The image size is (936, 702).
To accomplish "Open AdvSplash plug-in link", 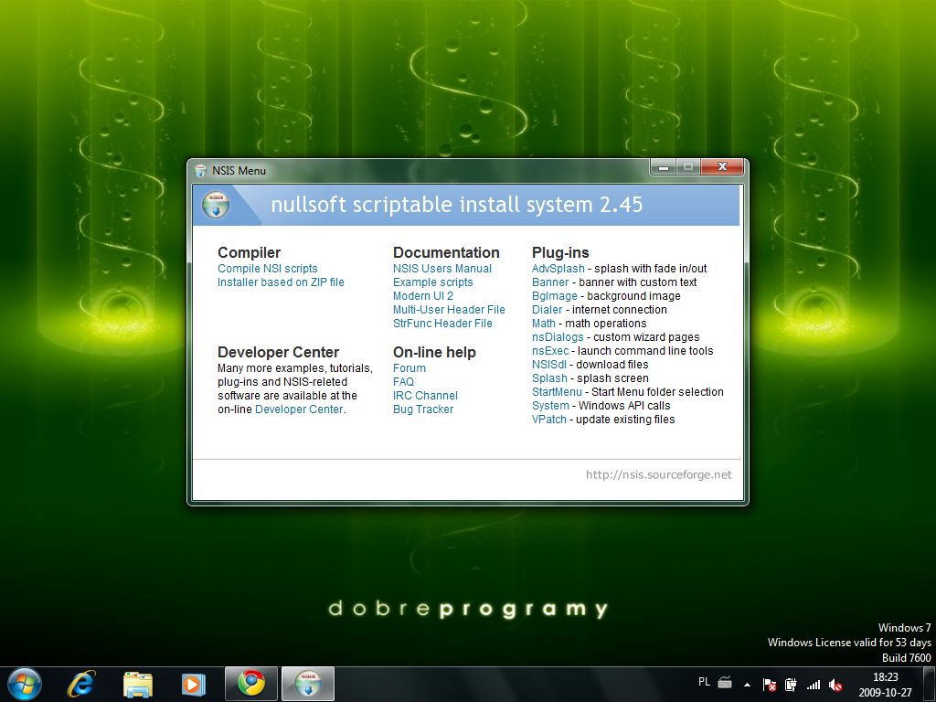I will point(558,269).
